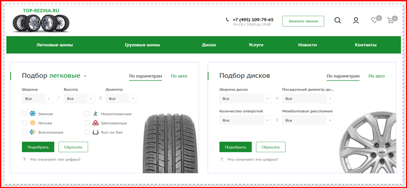Click question mark icon in disk selection panel
407x188 pixels.
222,159
